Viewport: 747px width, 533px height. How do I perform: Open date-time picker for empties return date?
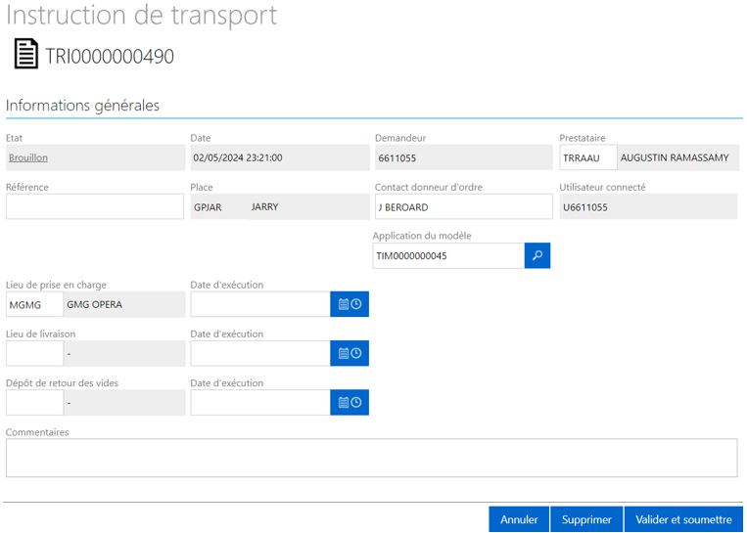coord(350,403)
